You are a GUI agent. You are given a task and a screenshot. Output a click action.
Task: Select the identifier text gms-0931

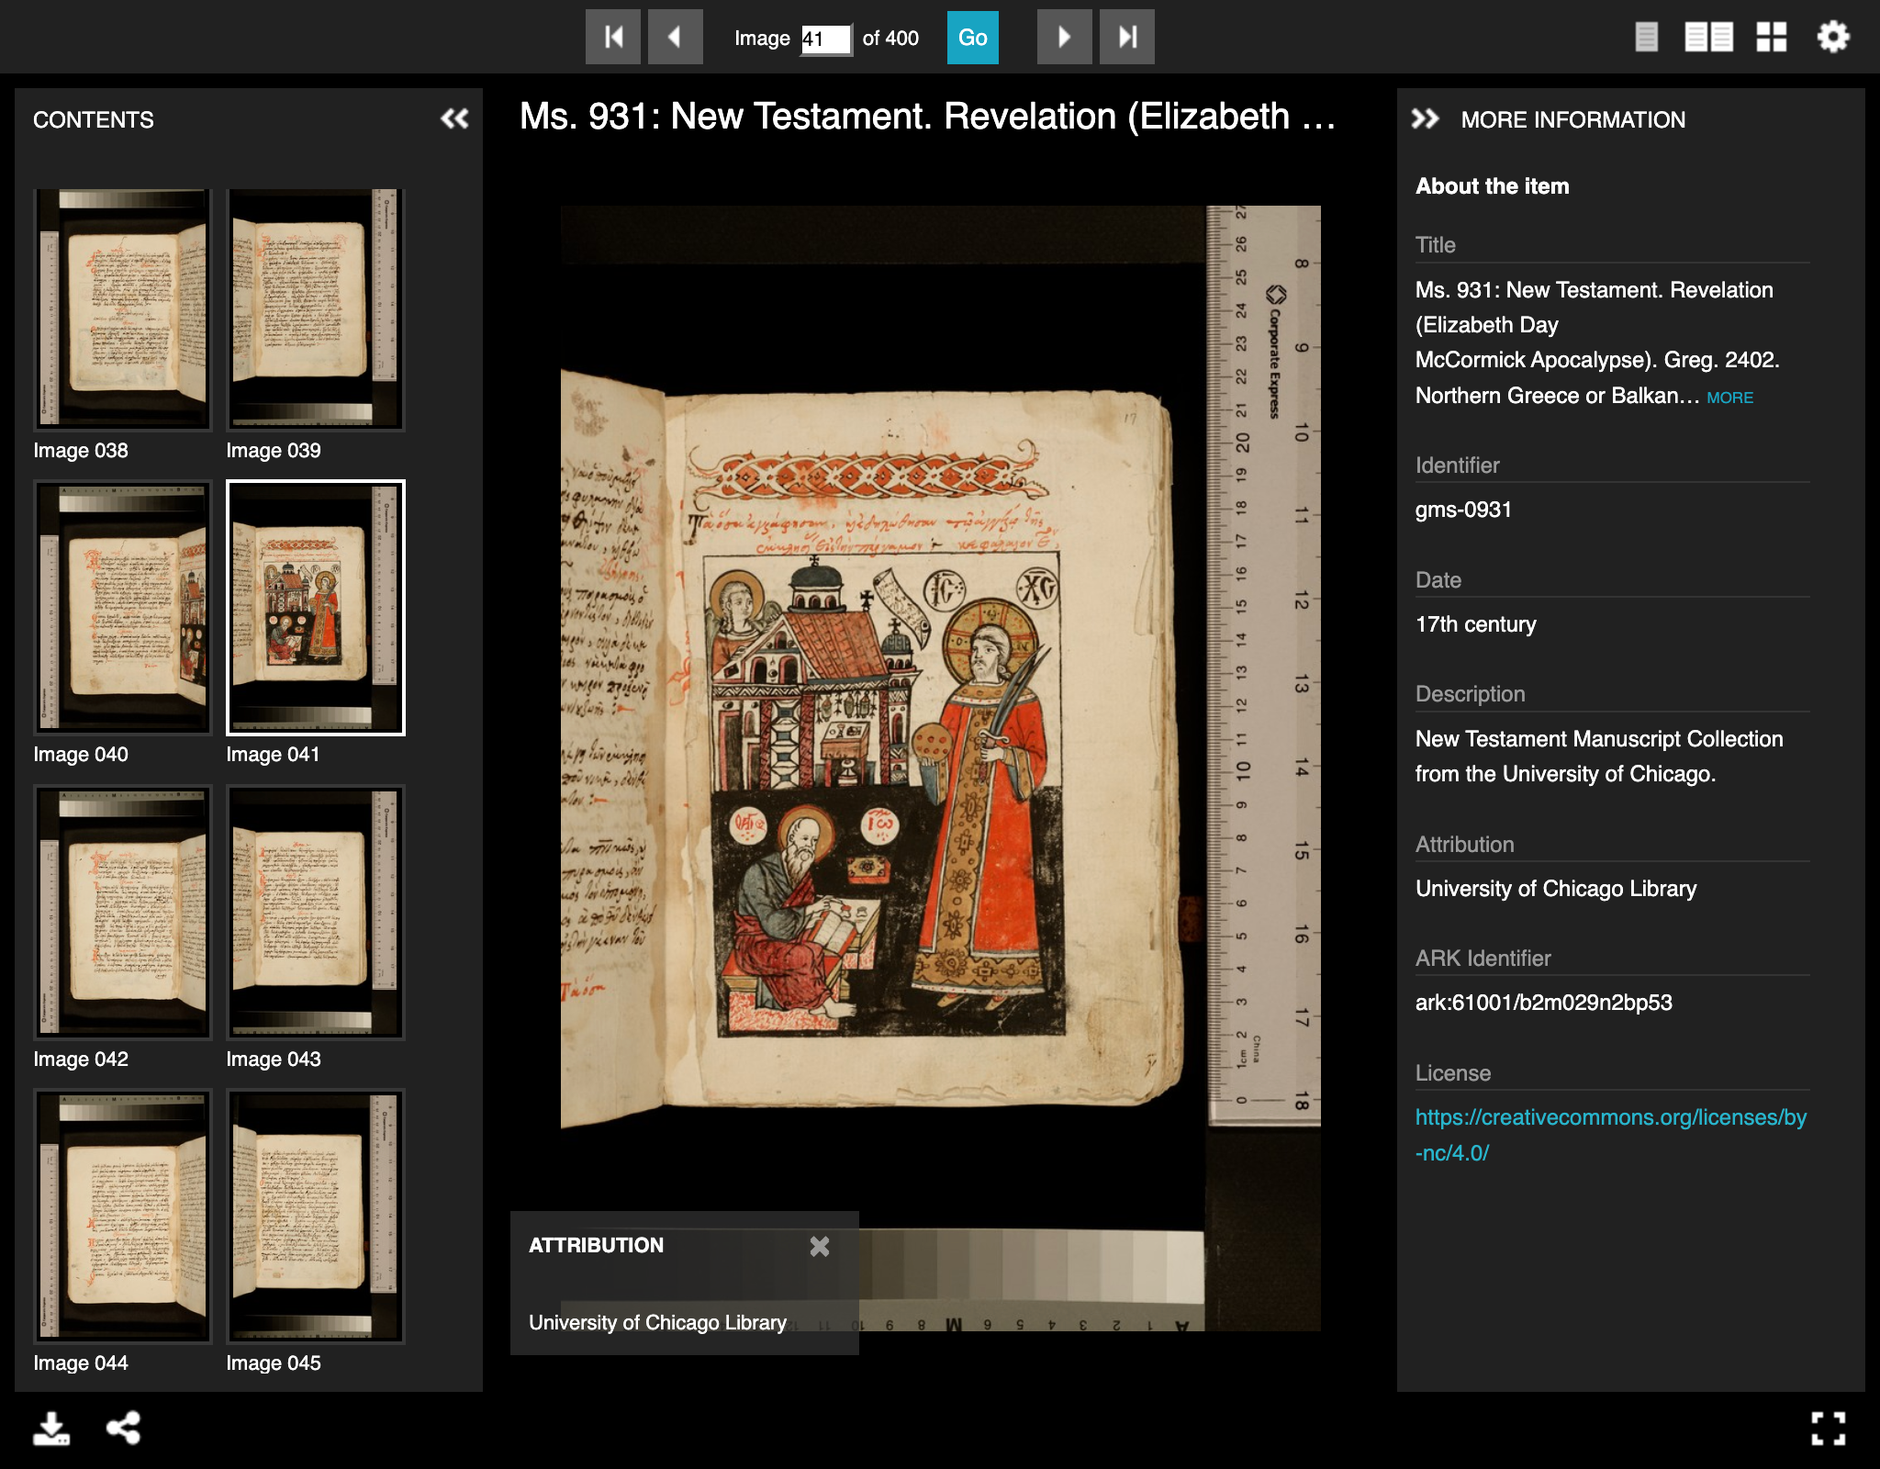point(1463,510)
